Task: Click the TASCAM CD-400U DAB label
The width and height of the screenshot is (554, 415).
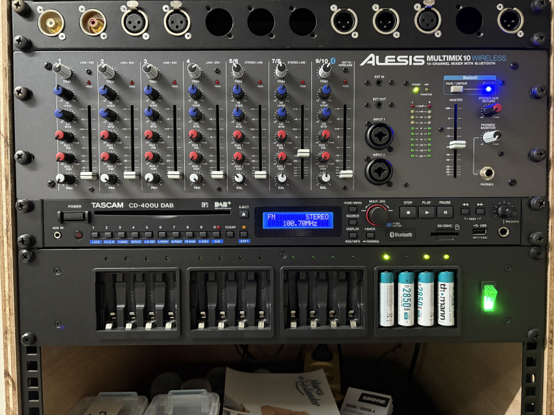Action: [132, 205]
